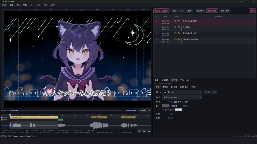Click the どんな夢かっていうと timeline clip
The height and width of the screenshot is (144, 257).
pos(128,117)
